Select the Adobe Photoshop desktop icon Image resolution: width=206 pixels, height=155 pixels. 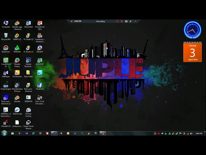click(x=28, y=63)
